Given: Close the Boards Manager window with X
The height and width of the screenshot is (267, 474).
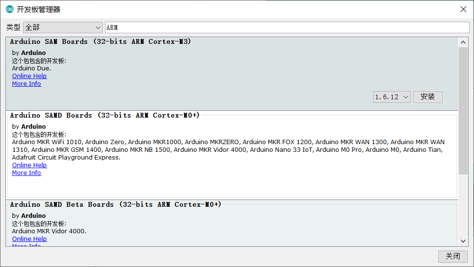Looking at the screenshot, I should coord(463,9).
